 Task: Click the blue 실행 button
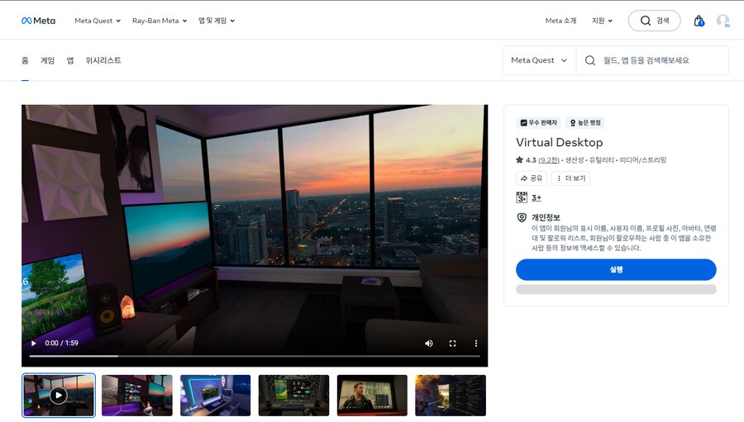616,269
